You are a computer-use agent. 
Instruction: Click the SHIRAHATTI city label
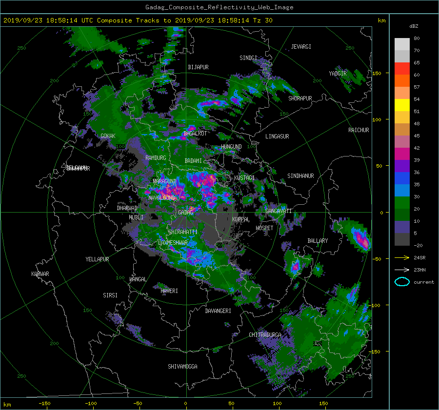tap(183, 232)
